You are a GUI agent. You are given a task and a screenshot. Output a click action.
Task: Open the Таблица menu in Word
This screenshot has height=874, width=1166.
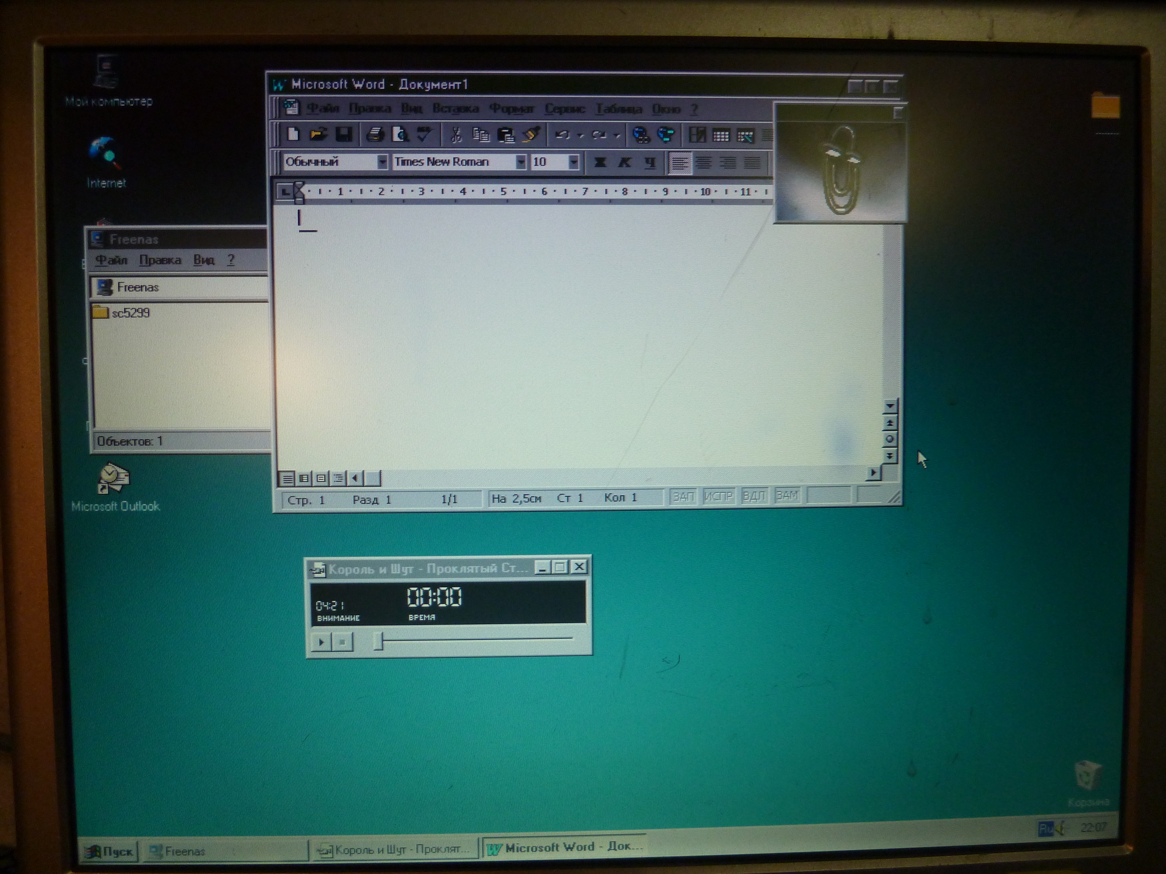619,108
